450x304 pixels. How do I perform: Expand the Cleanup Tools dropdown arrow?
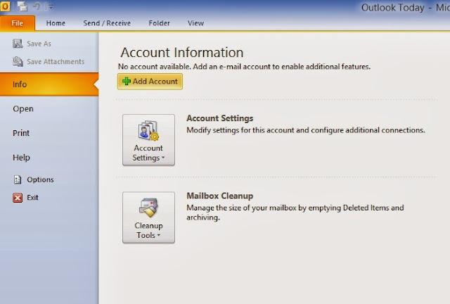click(x=159, y=235)
